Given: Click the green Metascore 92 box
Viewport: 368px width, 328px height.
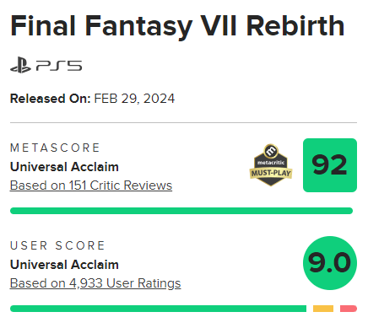Looking at the screenshot, I should (x=330, y=165).
